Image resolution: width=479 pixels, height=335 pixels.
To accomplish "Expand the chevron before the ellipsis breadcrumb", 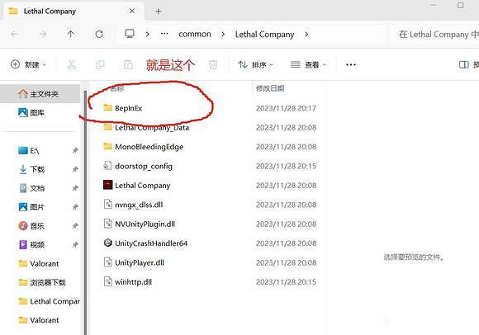I will coord(148,34).
